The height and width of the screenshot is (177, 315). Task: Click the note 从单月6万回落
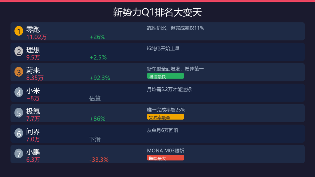click(162, 130)
